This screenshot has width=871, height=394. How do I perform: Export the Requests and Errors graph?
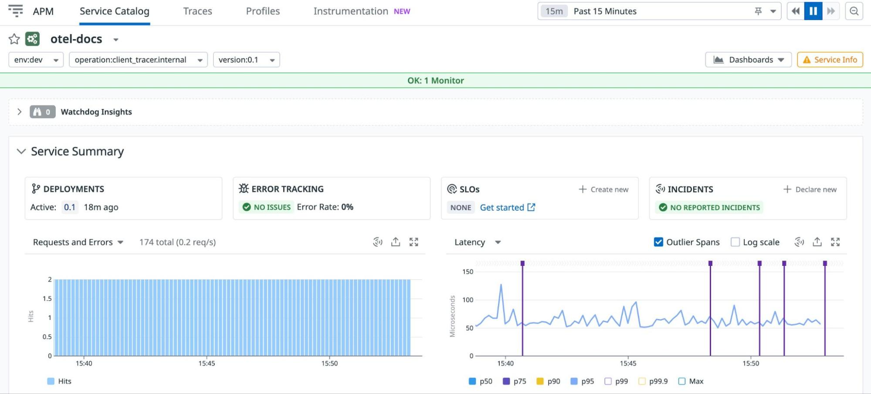(395, 242)
